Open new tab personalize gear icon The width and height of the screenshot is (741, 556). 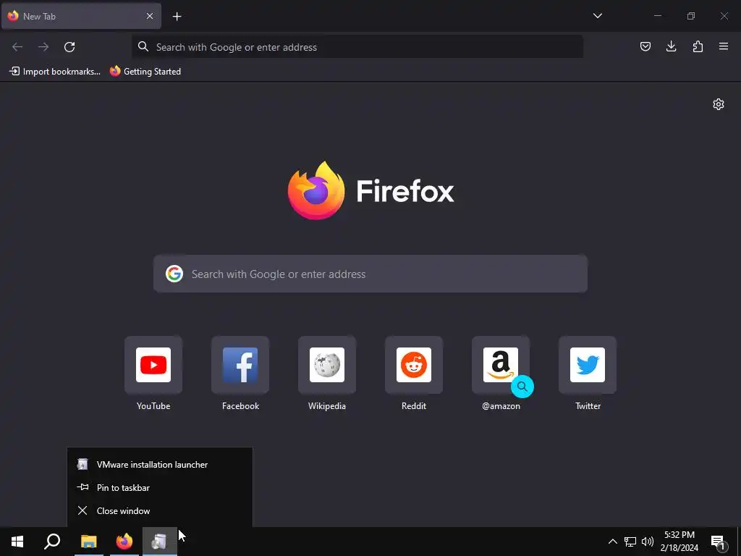click(x=719, y=104)
